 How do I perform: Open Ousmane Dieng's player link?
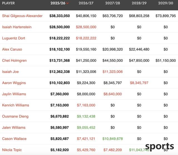pyautogui.click(x=15, y=116)
